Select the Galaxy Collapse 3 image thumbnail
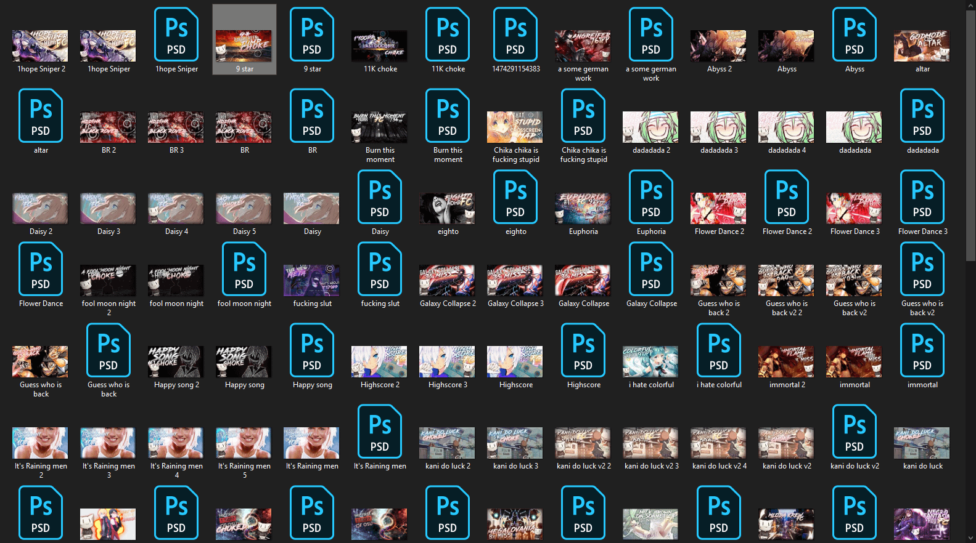This screenshot has height=543, width=976. (x=515, y=281)
